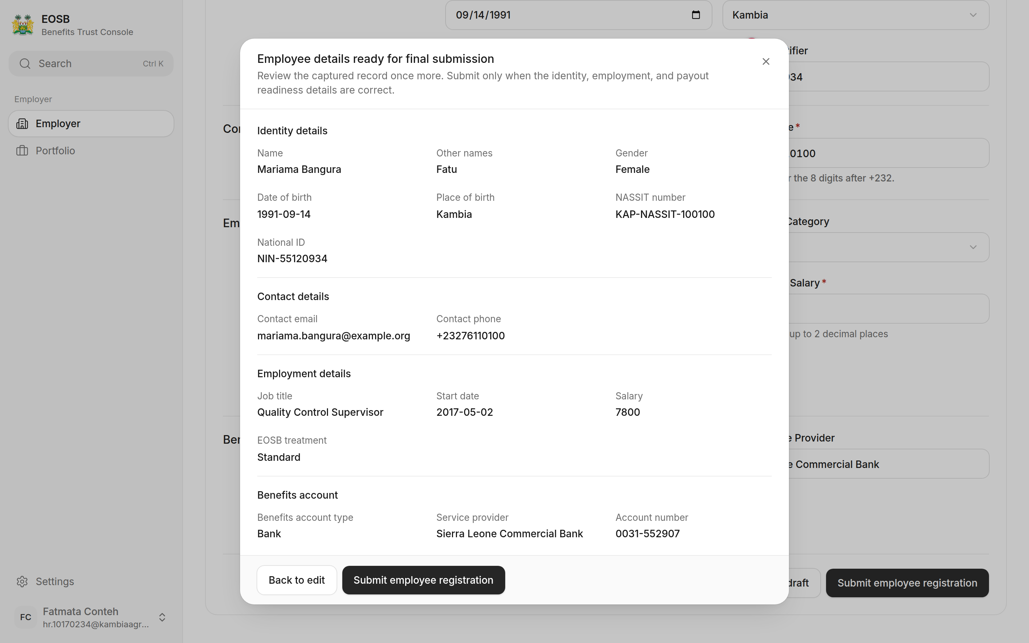Click the background page Submit employee registration button
Image resolution: width=1029 pixels, height=643 pixels.
pos(907,583)
